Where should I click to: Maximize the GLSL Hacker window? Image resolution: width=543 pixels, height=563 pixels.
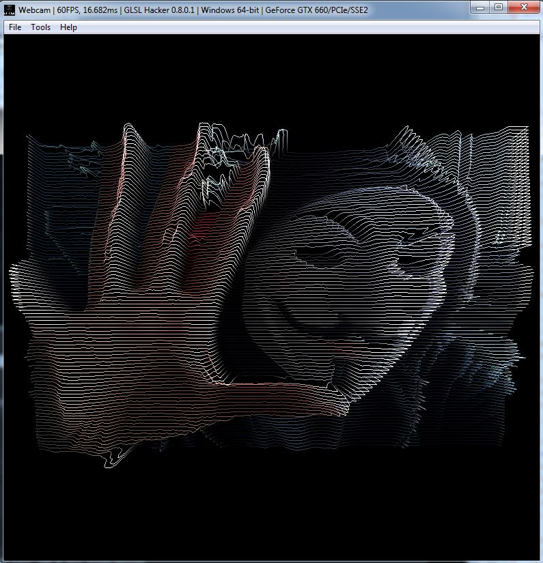tap(499, 8)
